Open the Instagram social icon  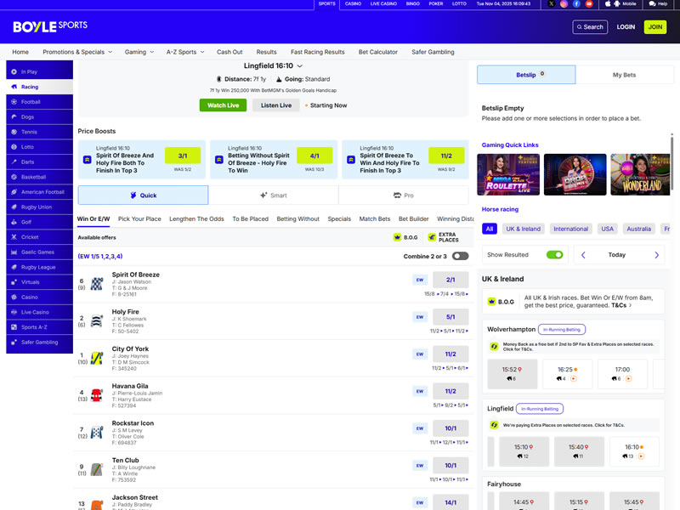click(x=564, y=4)
